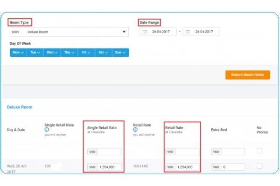
Task: Check No Promo for Wed, 26 Apr
Action: pyautogui.click(x=259, y=166)
